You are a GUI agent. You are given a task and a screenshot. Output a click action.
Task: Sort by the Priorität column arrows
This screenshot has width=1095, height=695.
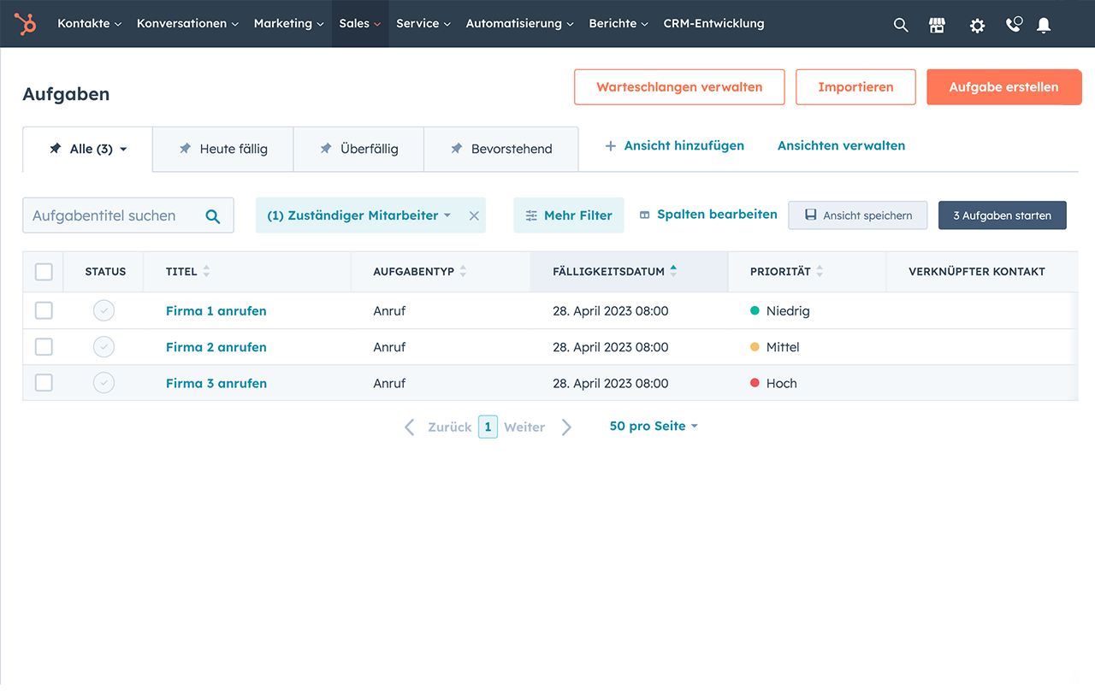[x=820, y=271]
